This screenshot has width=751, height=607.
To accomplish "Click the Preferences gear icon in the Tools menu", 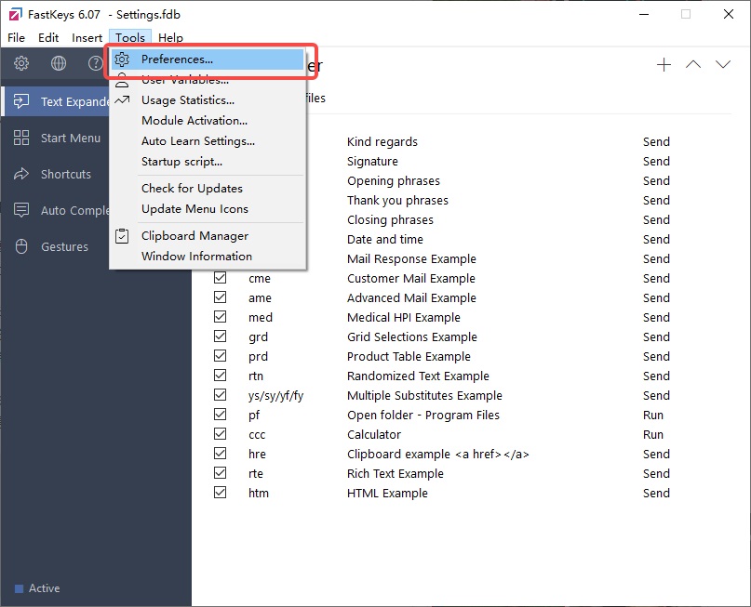I will [122, 59].
